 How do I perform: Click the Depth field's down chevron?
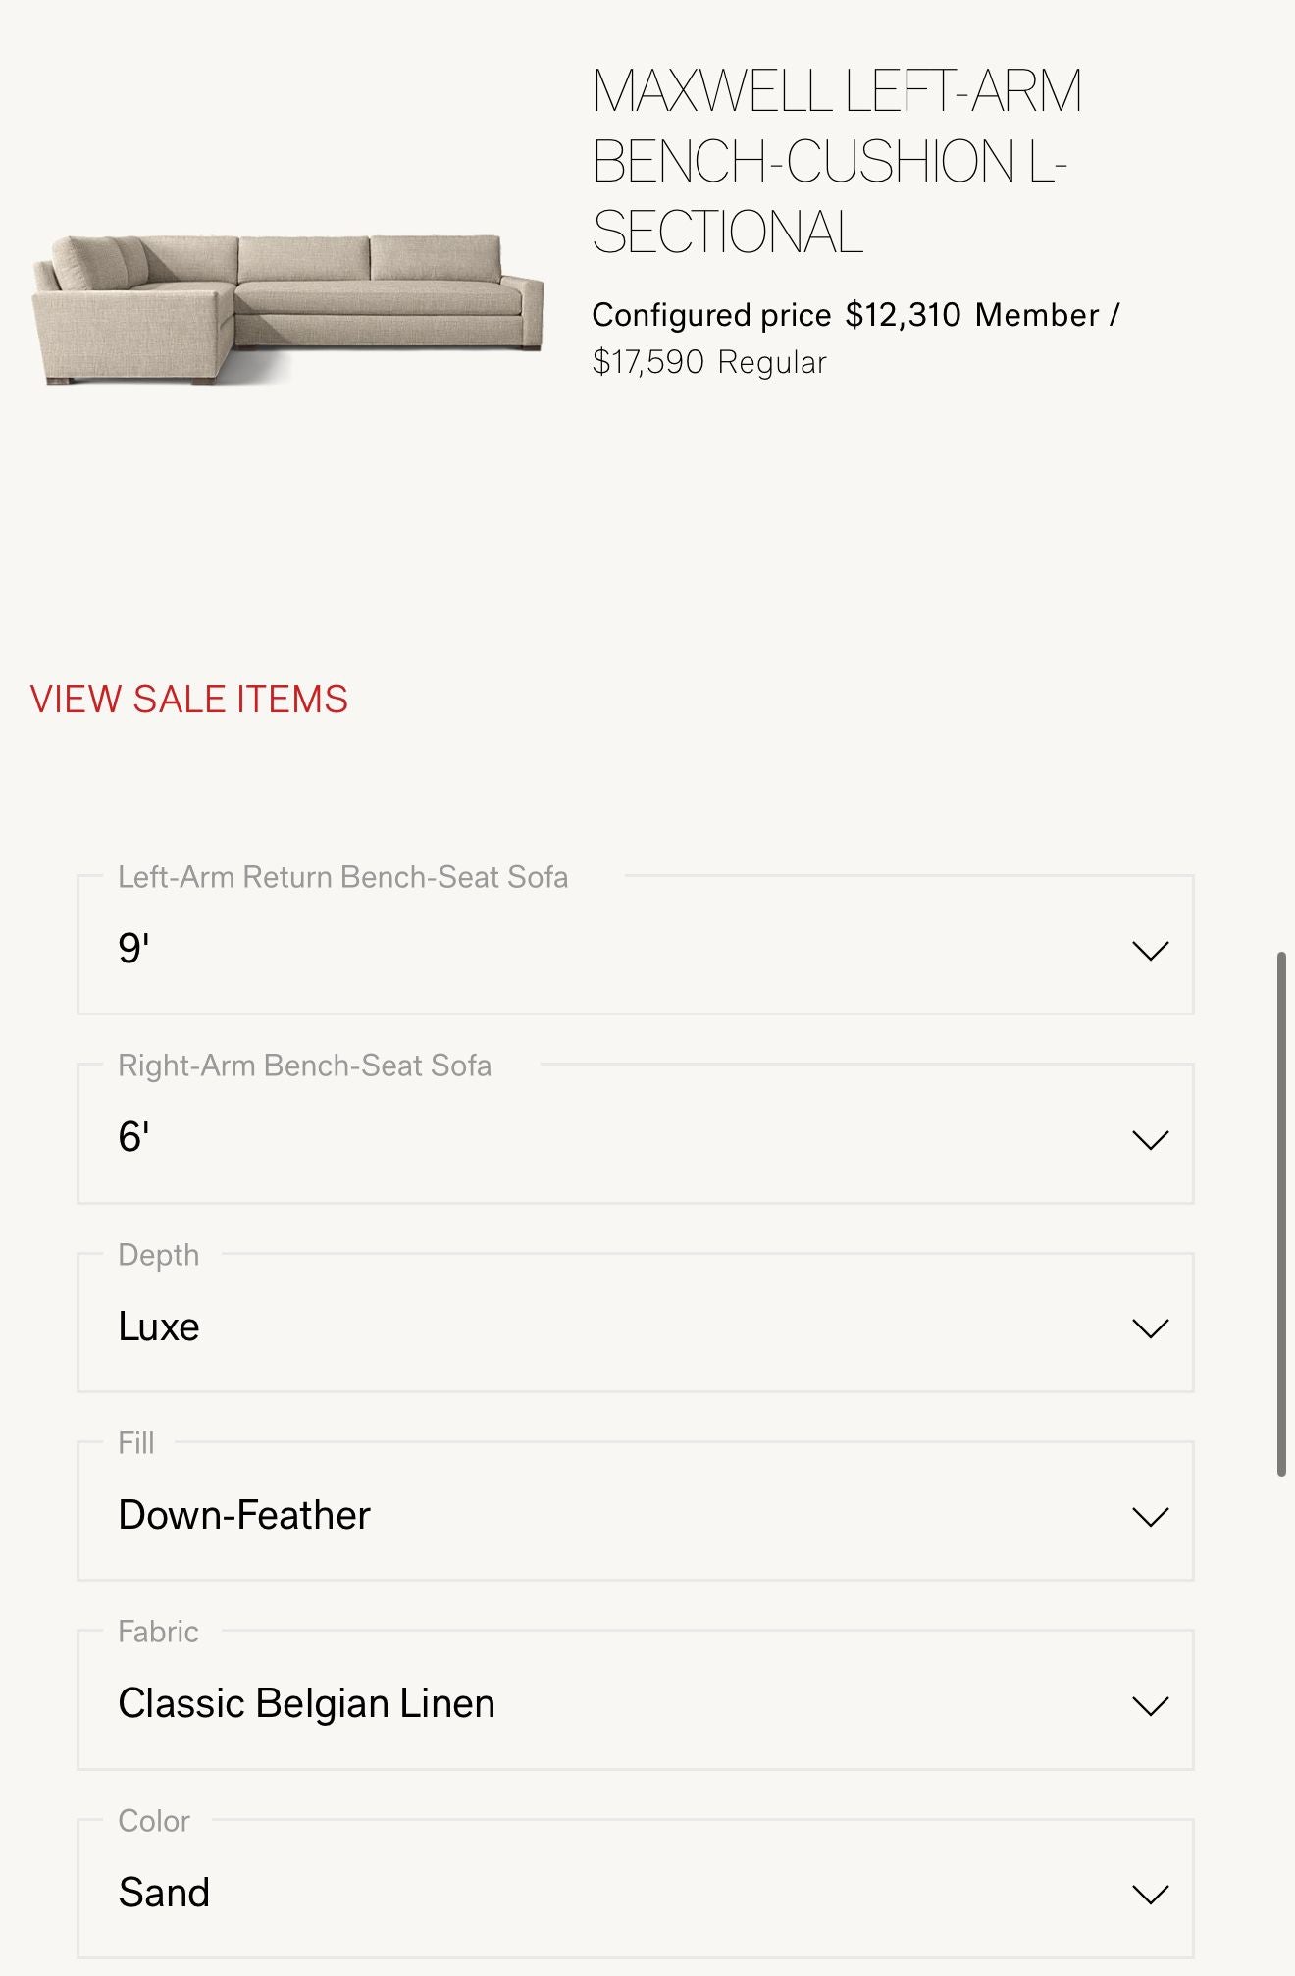point(1150,1327)
